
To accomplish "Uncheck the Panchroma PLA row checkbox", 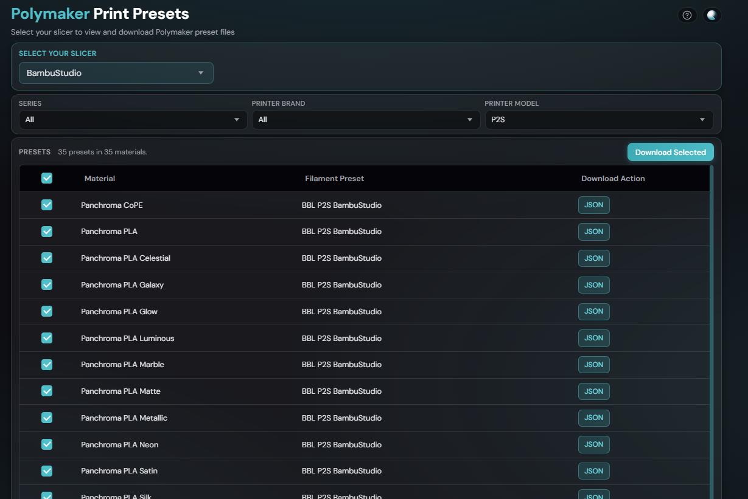I will pyautogui.click(x=47, y=232).
